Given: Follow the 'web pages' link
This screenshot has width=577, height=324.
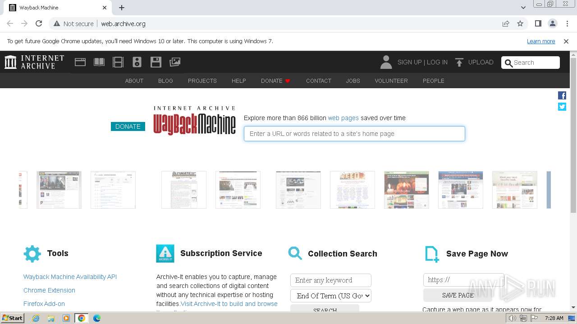Looking at the screenshot, I should point(343,118).
